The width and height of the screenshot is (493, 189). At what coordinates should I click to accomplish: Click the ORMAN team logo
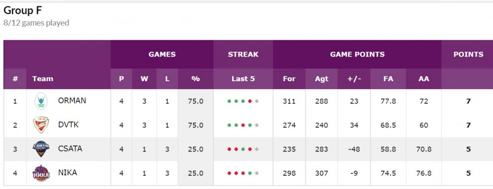(x=41, y=101)
